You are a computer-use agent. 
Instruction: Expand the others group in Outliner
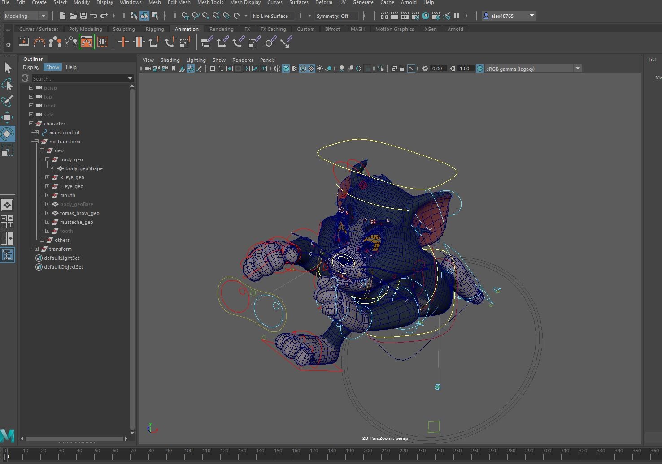[x=42, y=240]
